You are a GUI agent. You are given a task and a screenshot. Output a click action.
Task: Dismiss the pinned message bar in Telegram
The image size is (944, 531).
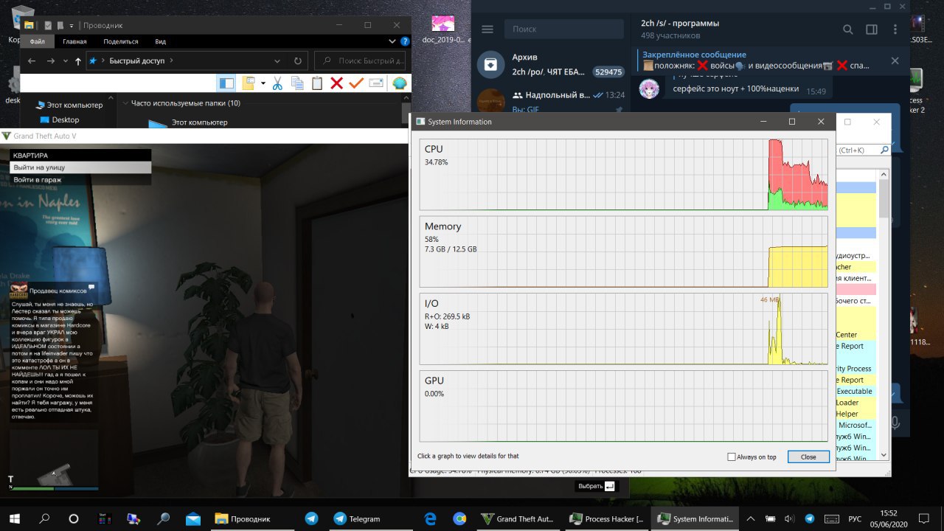click(895, 60)
